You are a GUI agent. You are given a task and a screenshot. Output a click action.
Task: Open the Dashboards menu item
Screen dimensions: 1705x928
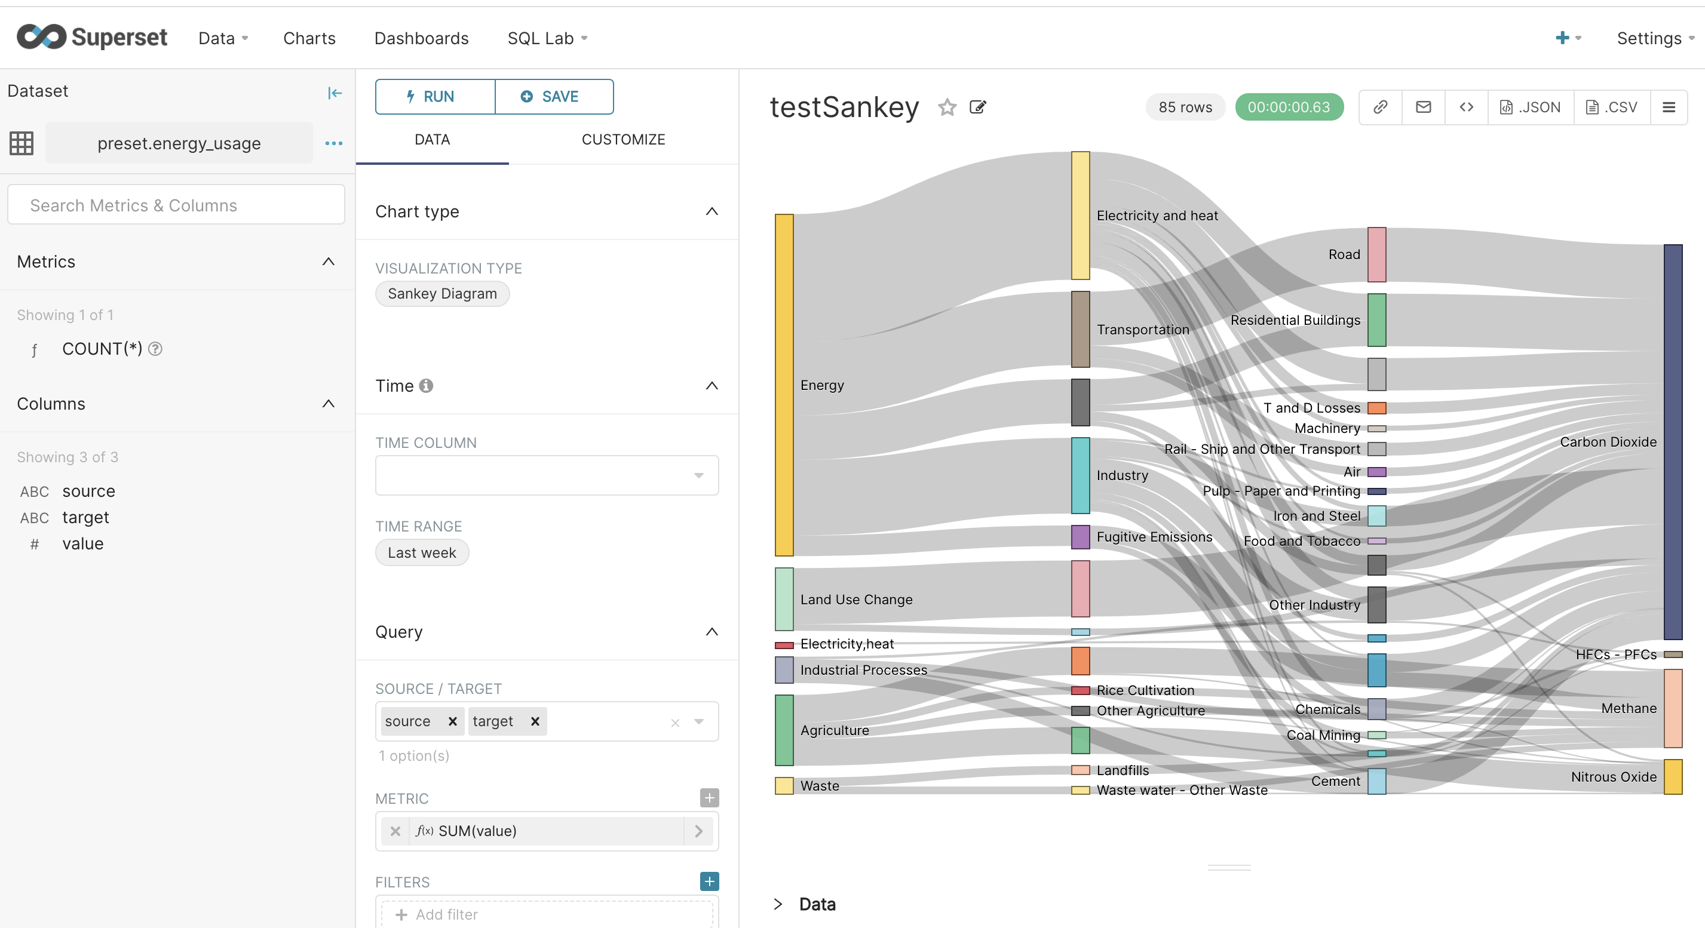(x=421, y=38)
